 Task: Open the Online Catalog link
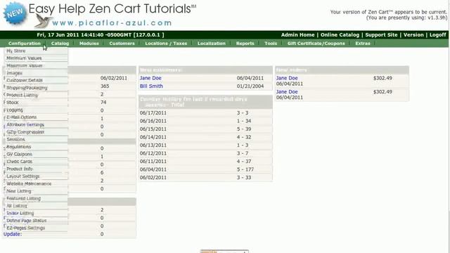340,34
